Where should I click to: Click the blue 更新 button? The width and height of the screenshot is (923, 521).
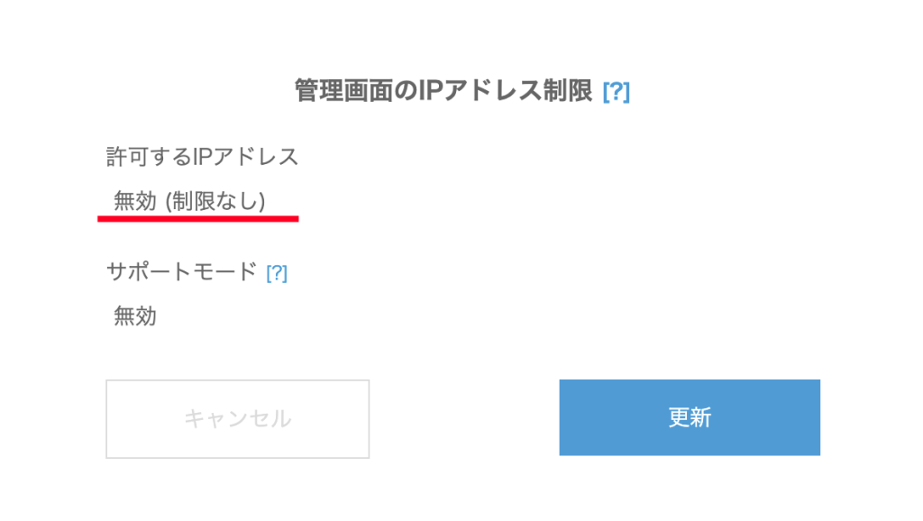[690, 417]
